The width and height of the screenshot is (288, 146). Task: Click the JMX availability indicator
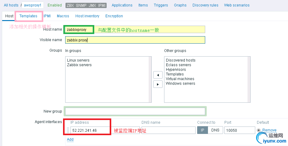point(92,5)
